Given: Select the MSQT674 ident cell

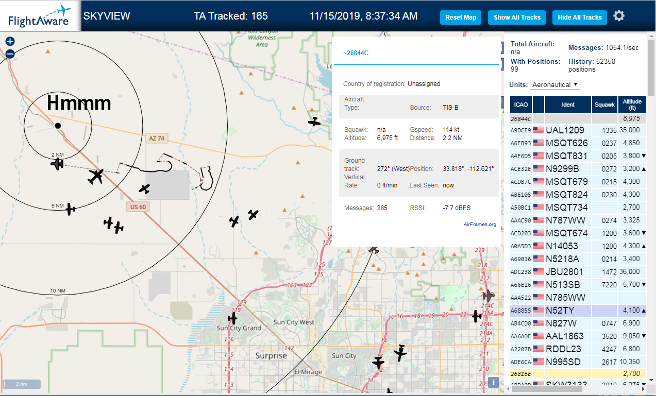Looking at the screenshot, I should [x=568, y=233].
